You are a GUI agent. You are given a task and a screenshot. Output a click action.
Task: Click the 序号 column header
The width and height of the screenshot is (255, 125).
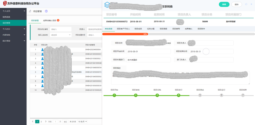pyautogui.click(x=35, y=45)
